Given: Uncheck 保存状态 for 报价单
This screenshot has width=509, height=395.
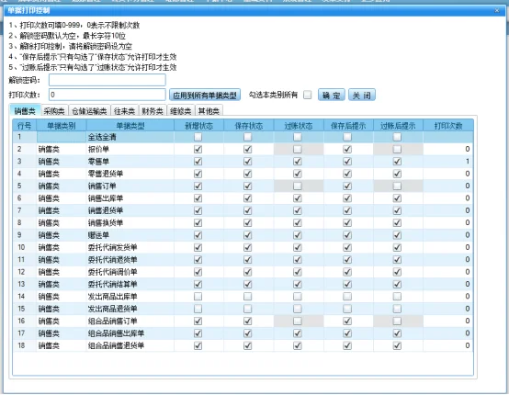Looking at the screenshot, I should [248, 150].
